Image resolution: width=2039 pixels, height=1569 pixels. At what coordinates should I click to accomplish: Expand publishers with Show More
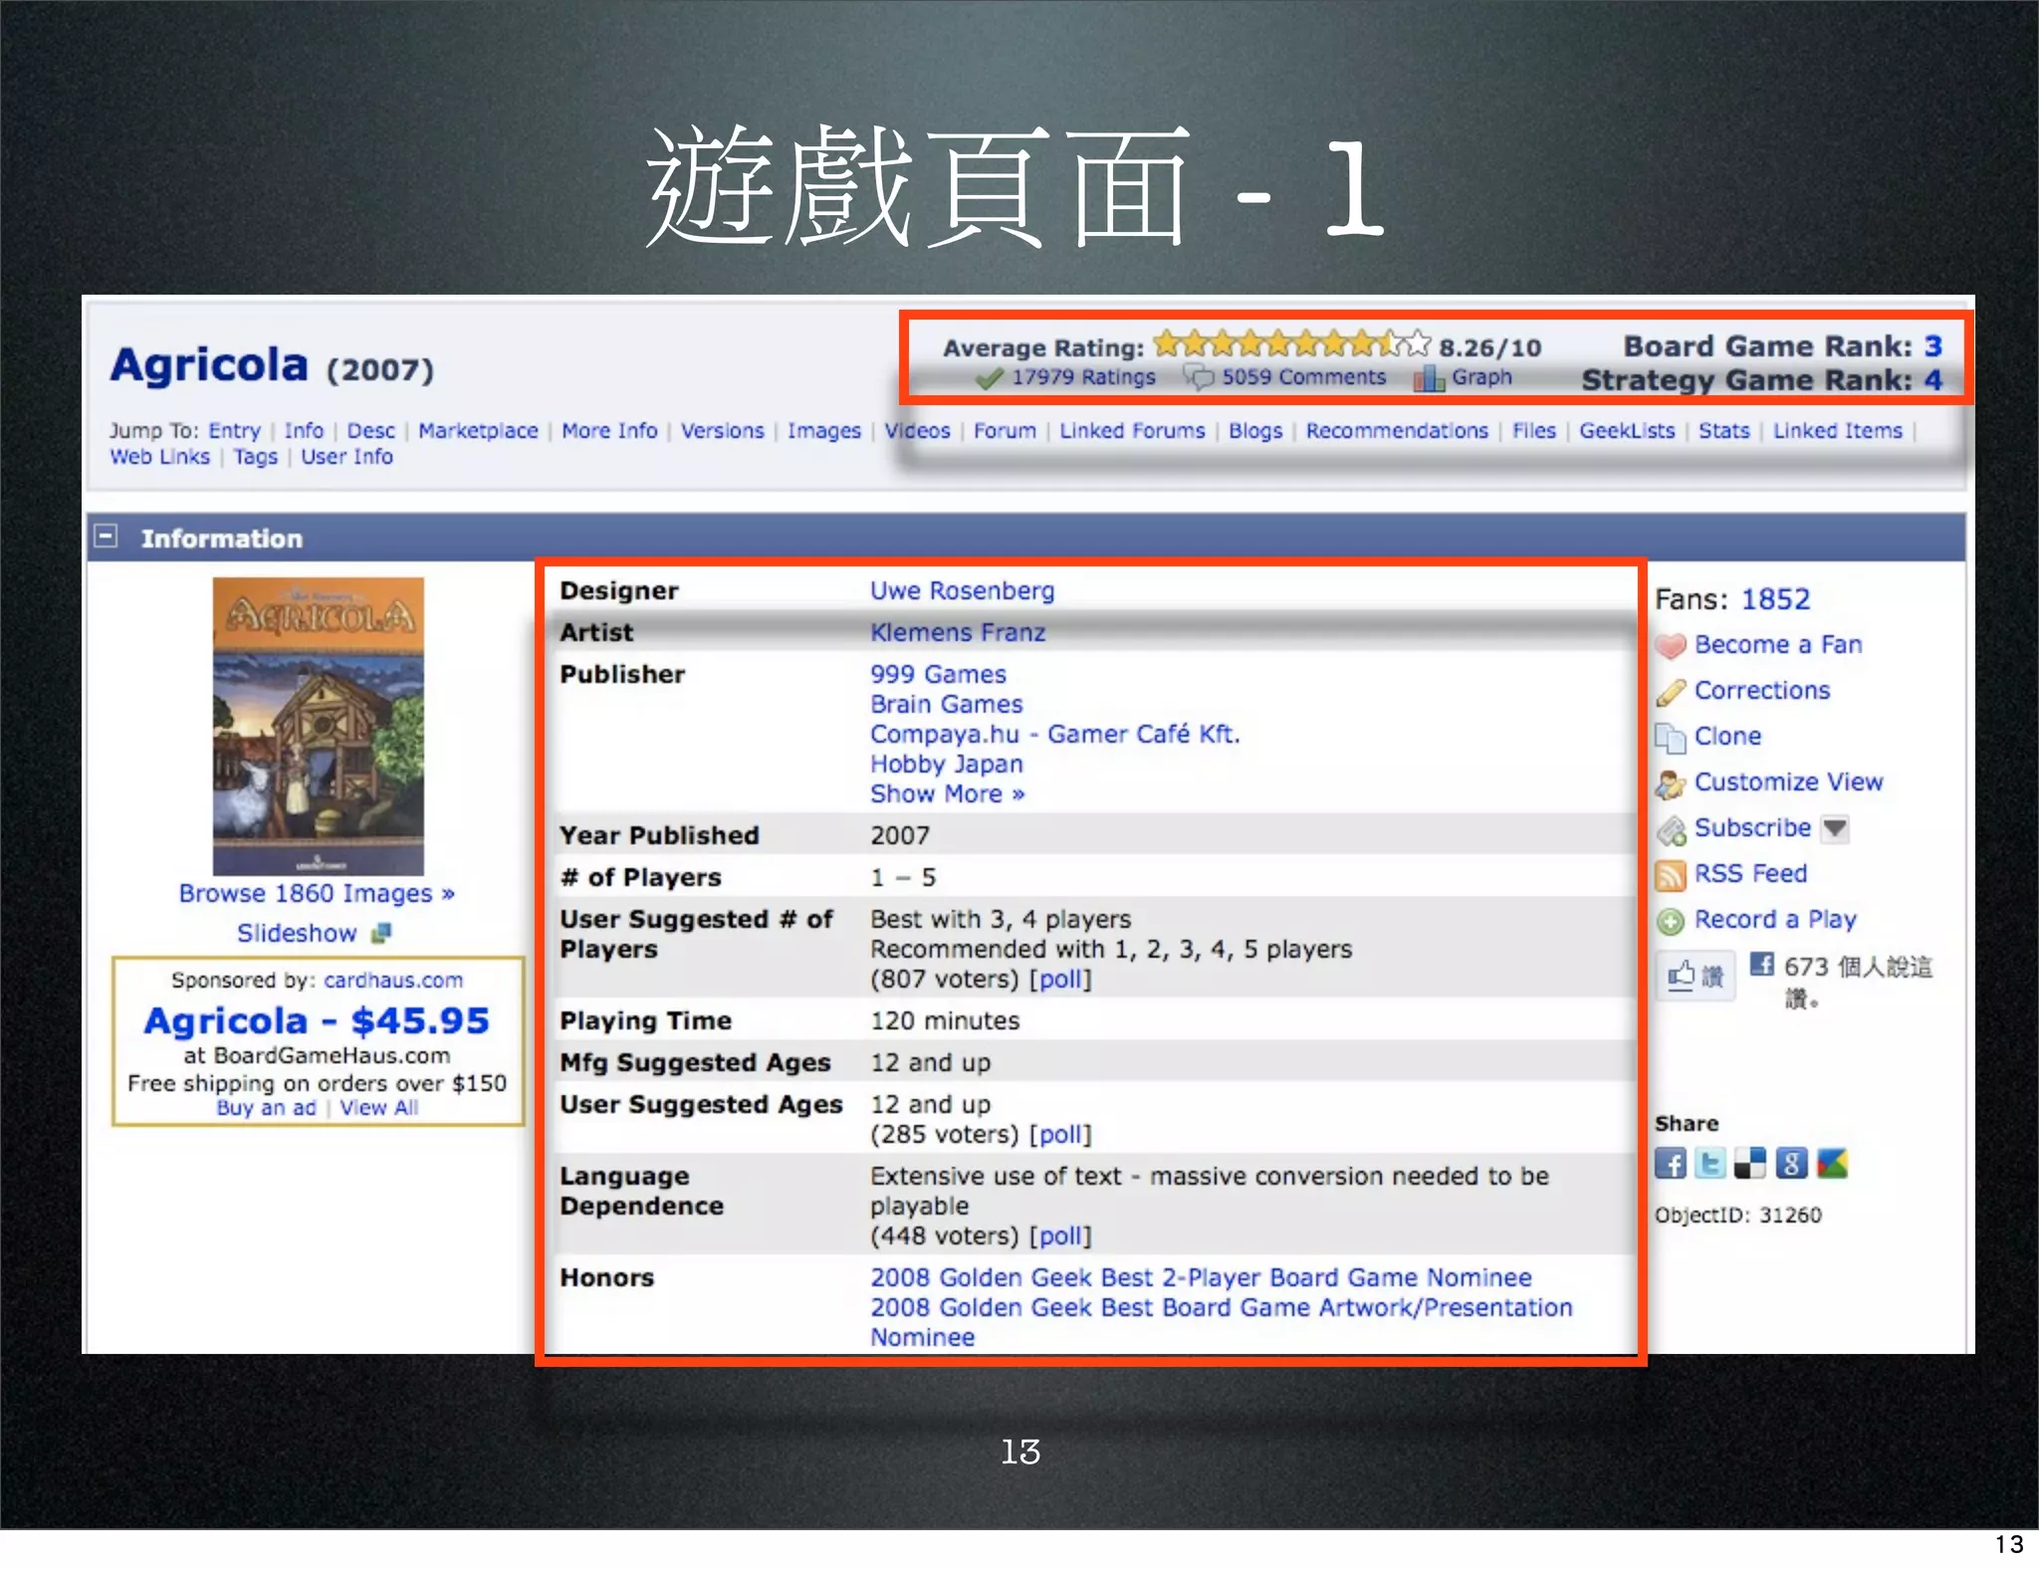(x=947, y=794)
